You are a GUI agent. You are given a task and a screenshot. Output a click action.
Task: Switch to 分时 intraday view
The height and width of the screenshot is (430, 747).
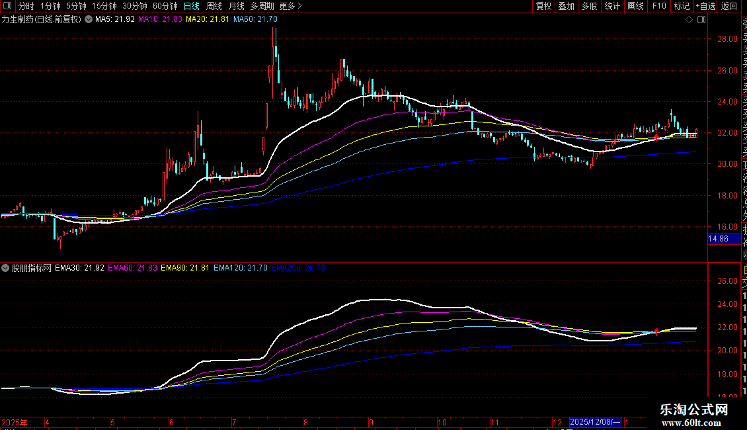pyautogui.click(x=26, y=6)
